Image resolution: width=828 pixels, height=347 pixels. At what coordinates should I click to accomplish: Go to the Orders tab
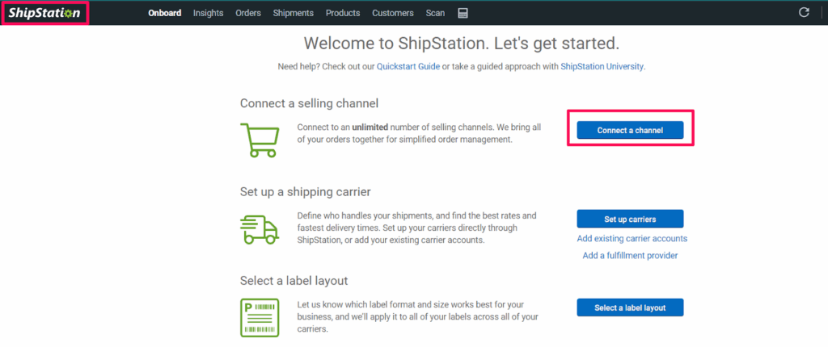pyautogui.click(x=248, y=13)
